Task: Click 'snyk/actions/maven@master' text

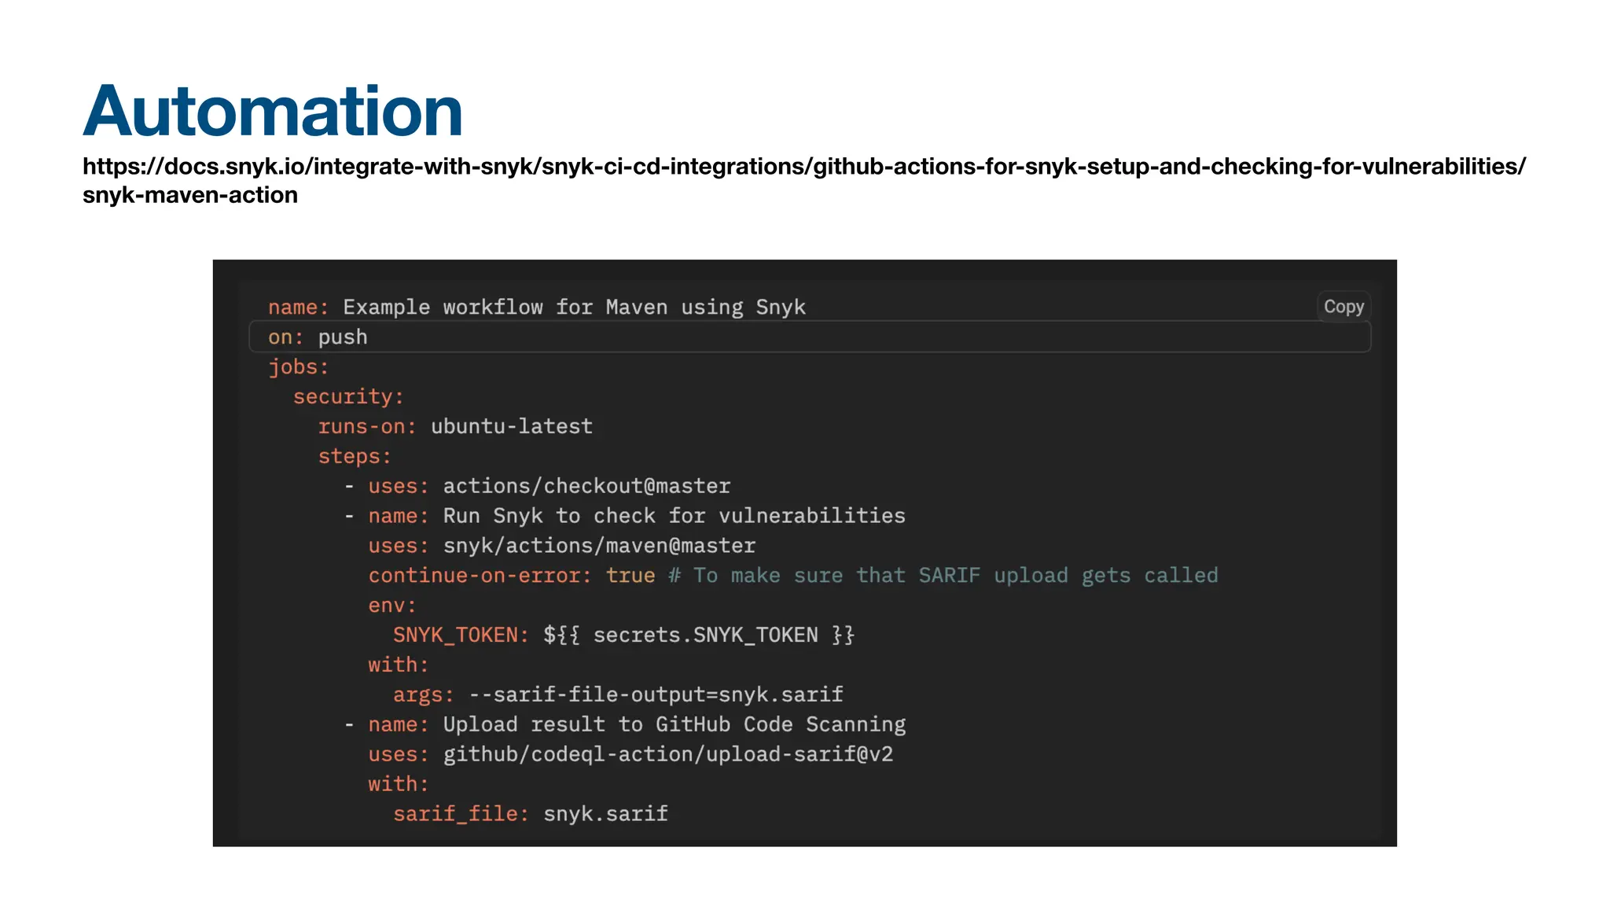Action: (x=599, y=547)
